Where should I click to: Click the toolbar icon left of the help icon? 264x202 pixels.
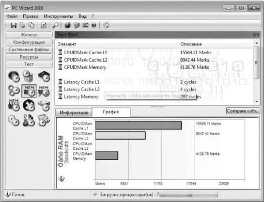click(85, 25)
